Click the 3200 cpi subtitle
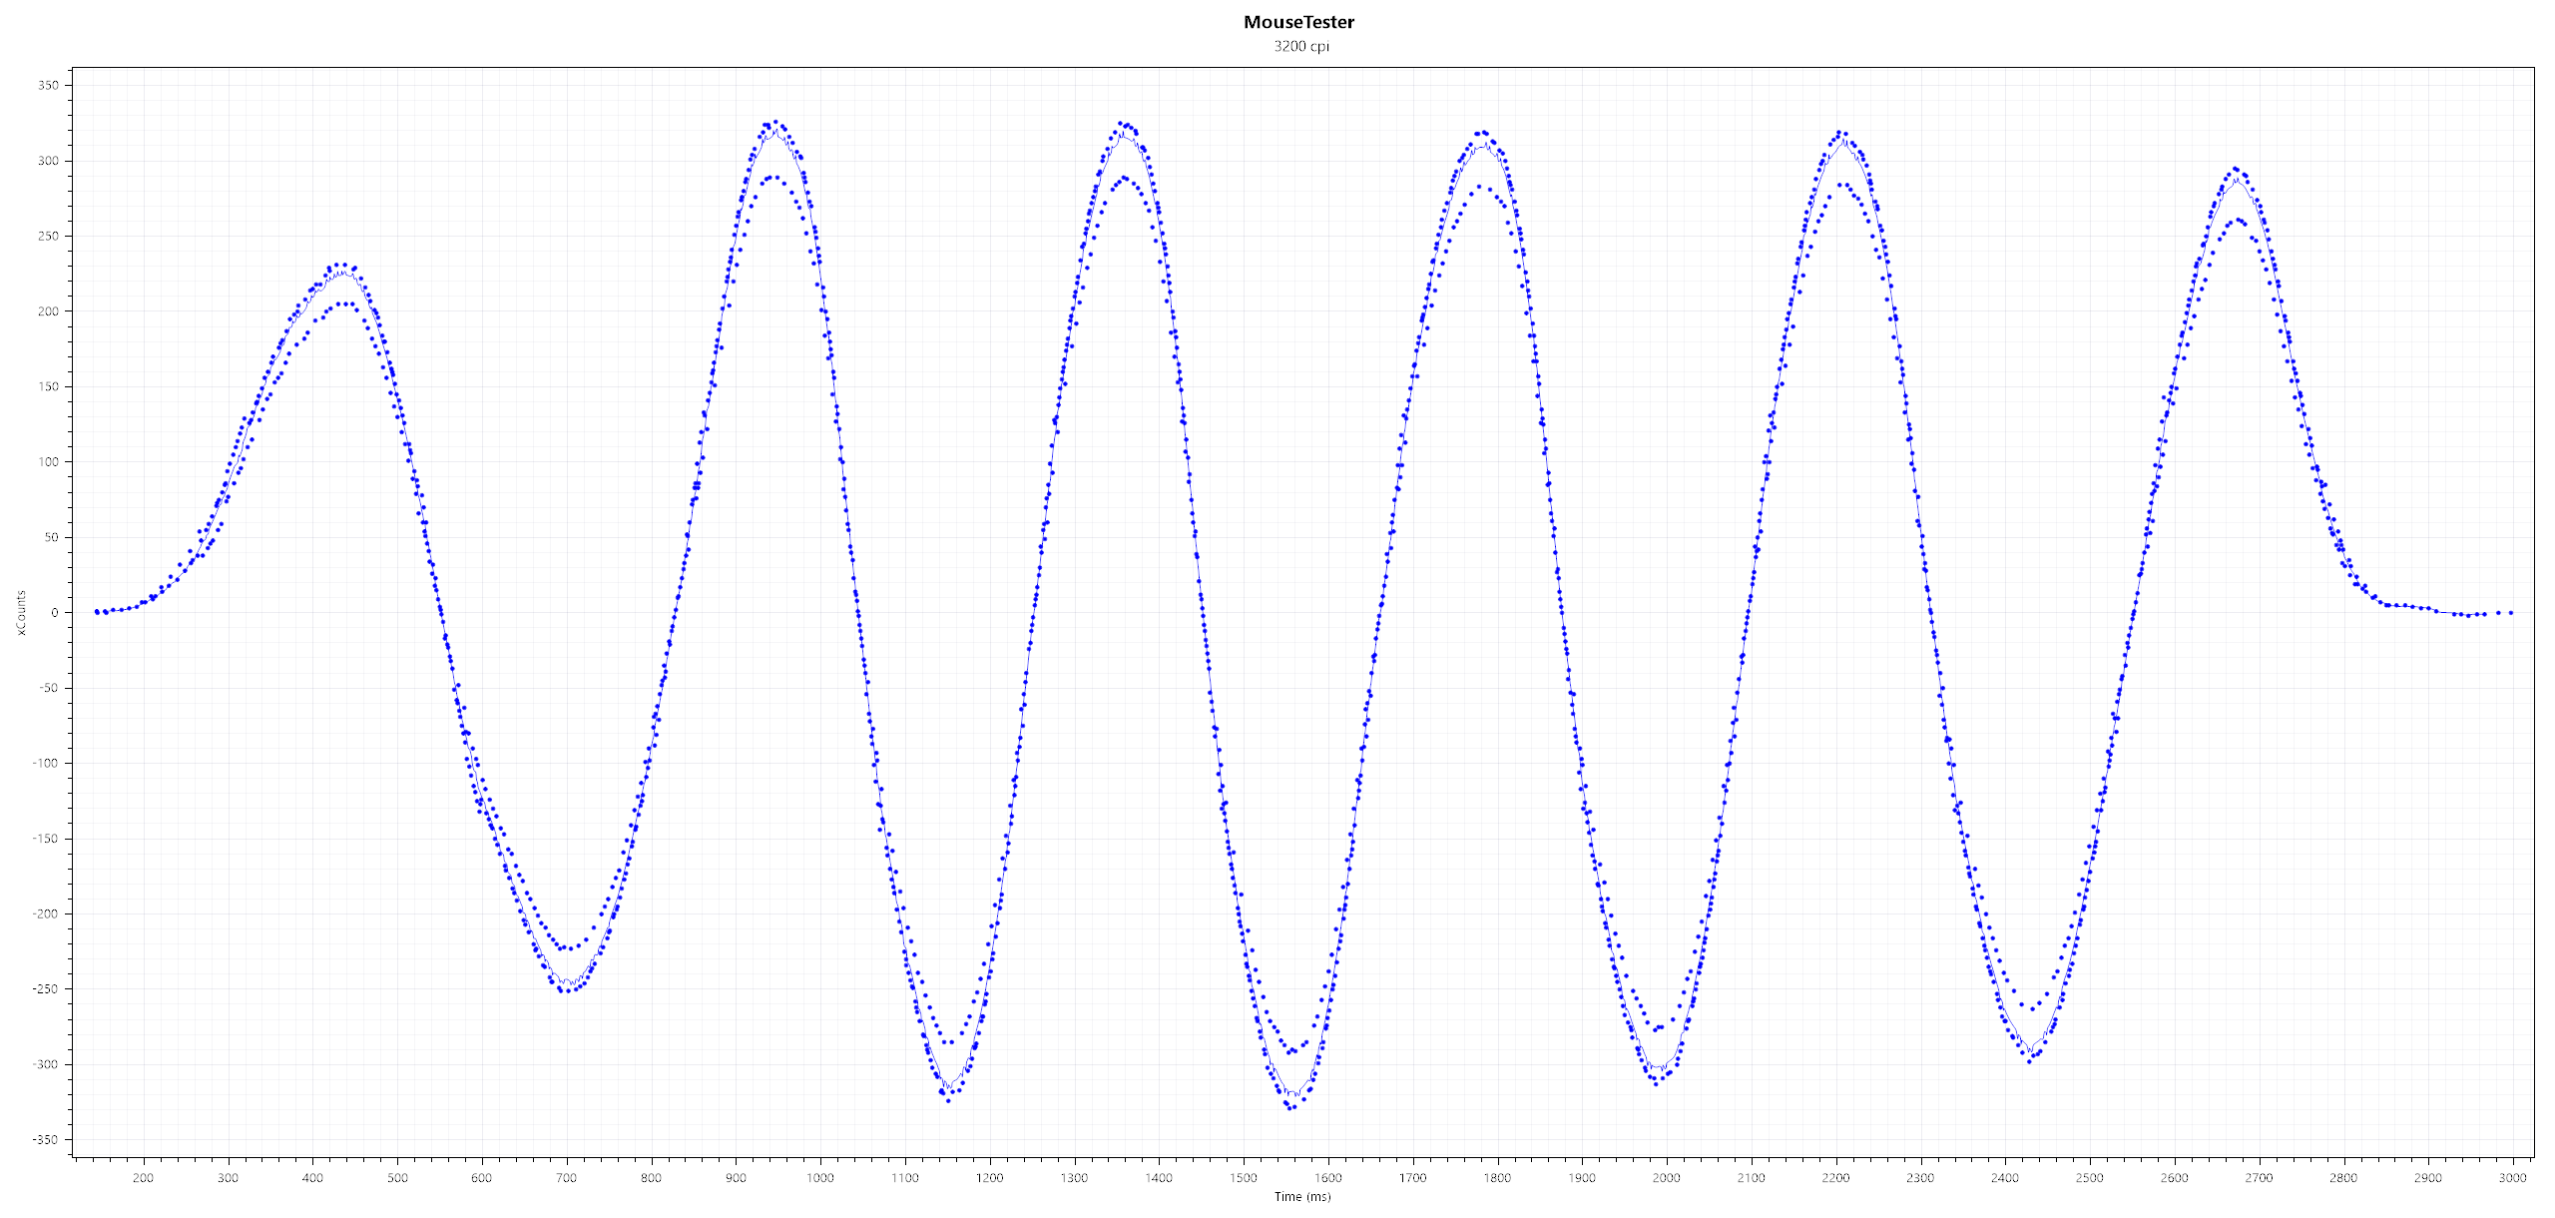The height and width of the screenshot is (1218, 2555). 1300,46
